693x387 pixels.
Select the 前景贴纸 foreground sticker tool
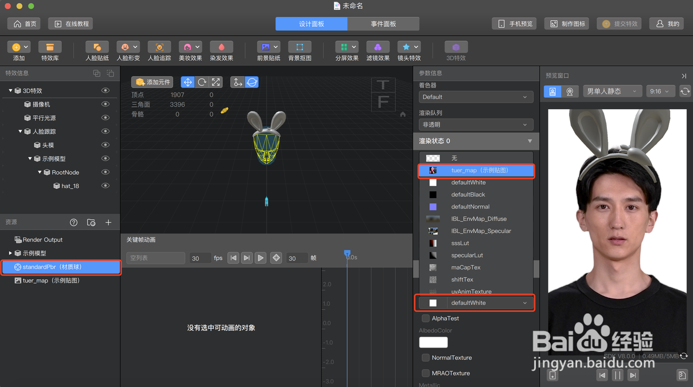pyautogui.click(x=268, y=47)
